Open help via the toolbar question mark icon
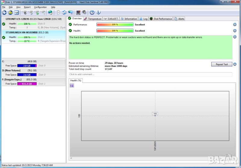The width and height of the screenshot is (241, 168). click(92, 13)
